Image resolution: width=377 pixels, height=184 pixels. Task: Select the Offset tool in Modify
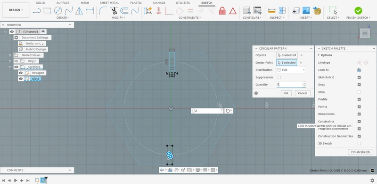click(x=124, y=10)
